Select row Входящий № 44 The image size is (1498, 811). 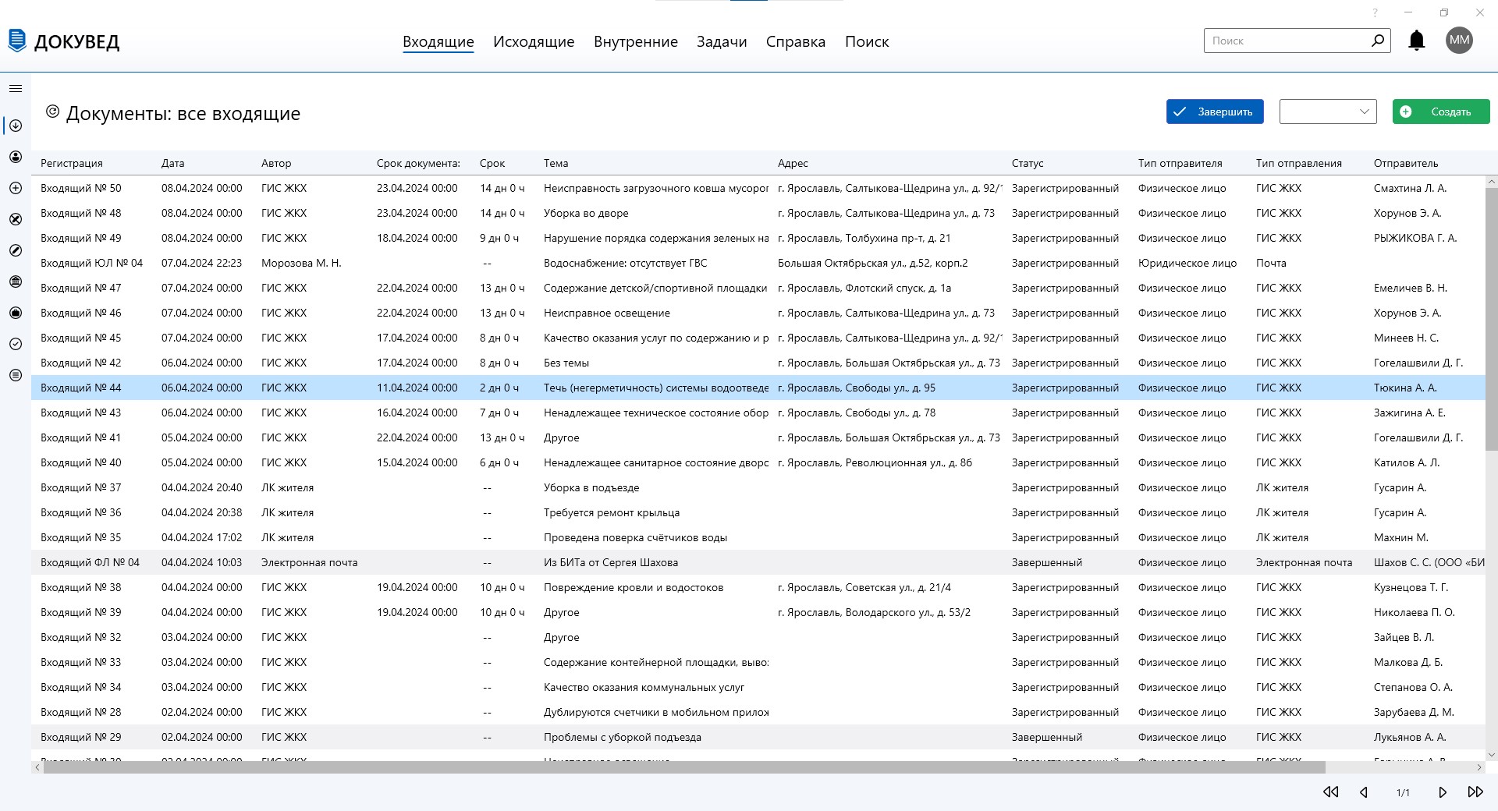pos(758,388)
